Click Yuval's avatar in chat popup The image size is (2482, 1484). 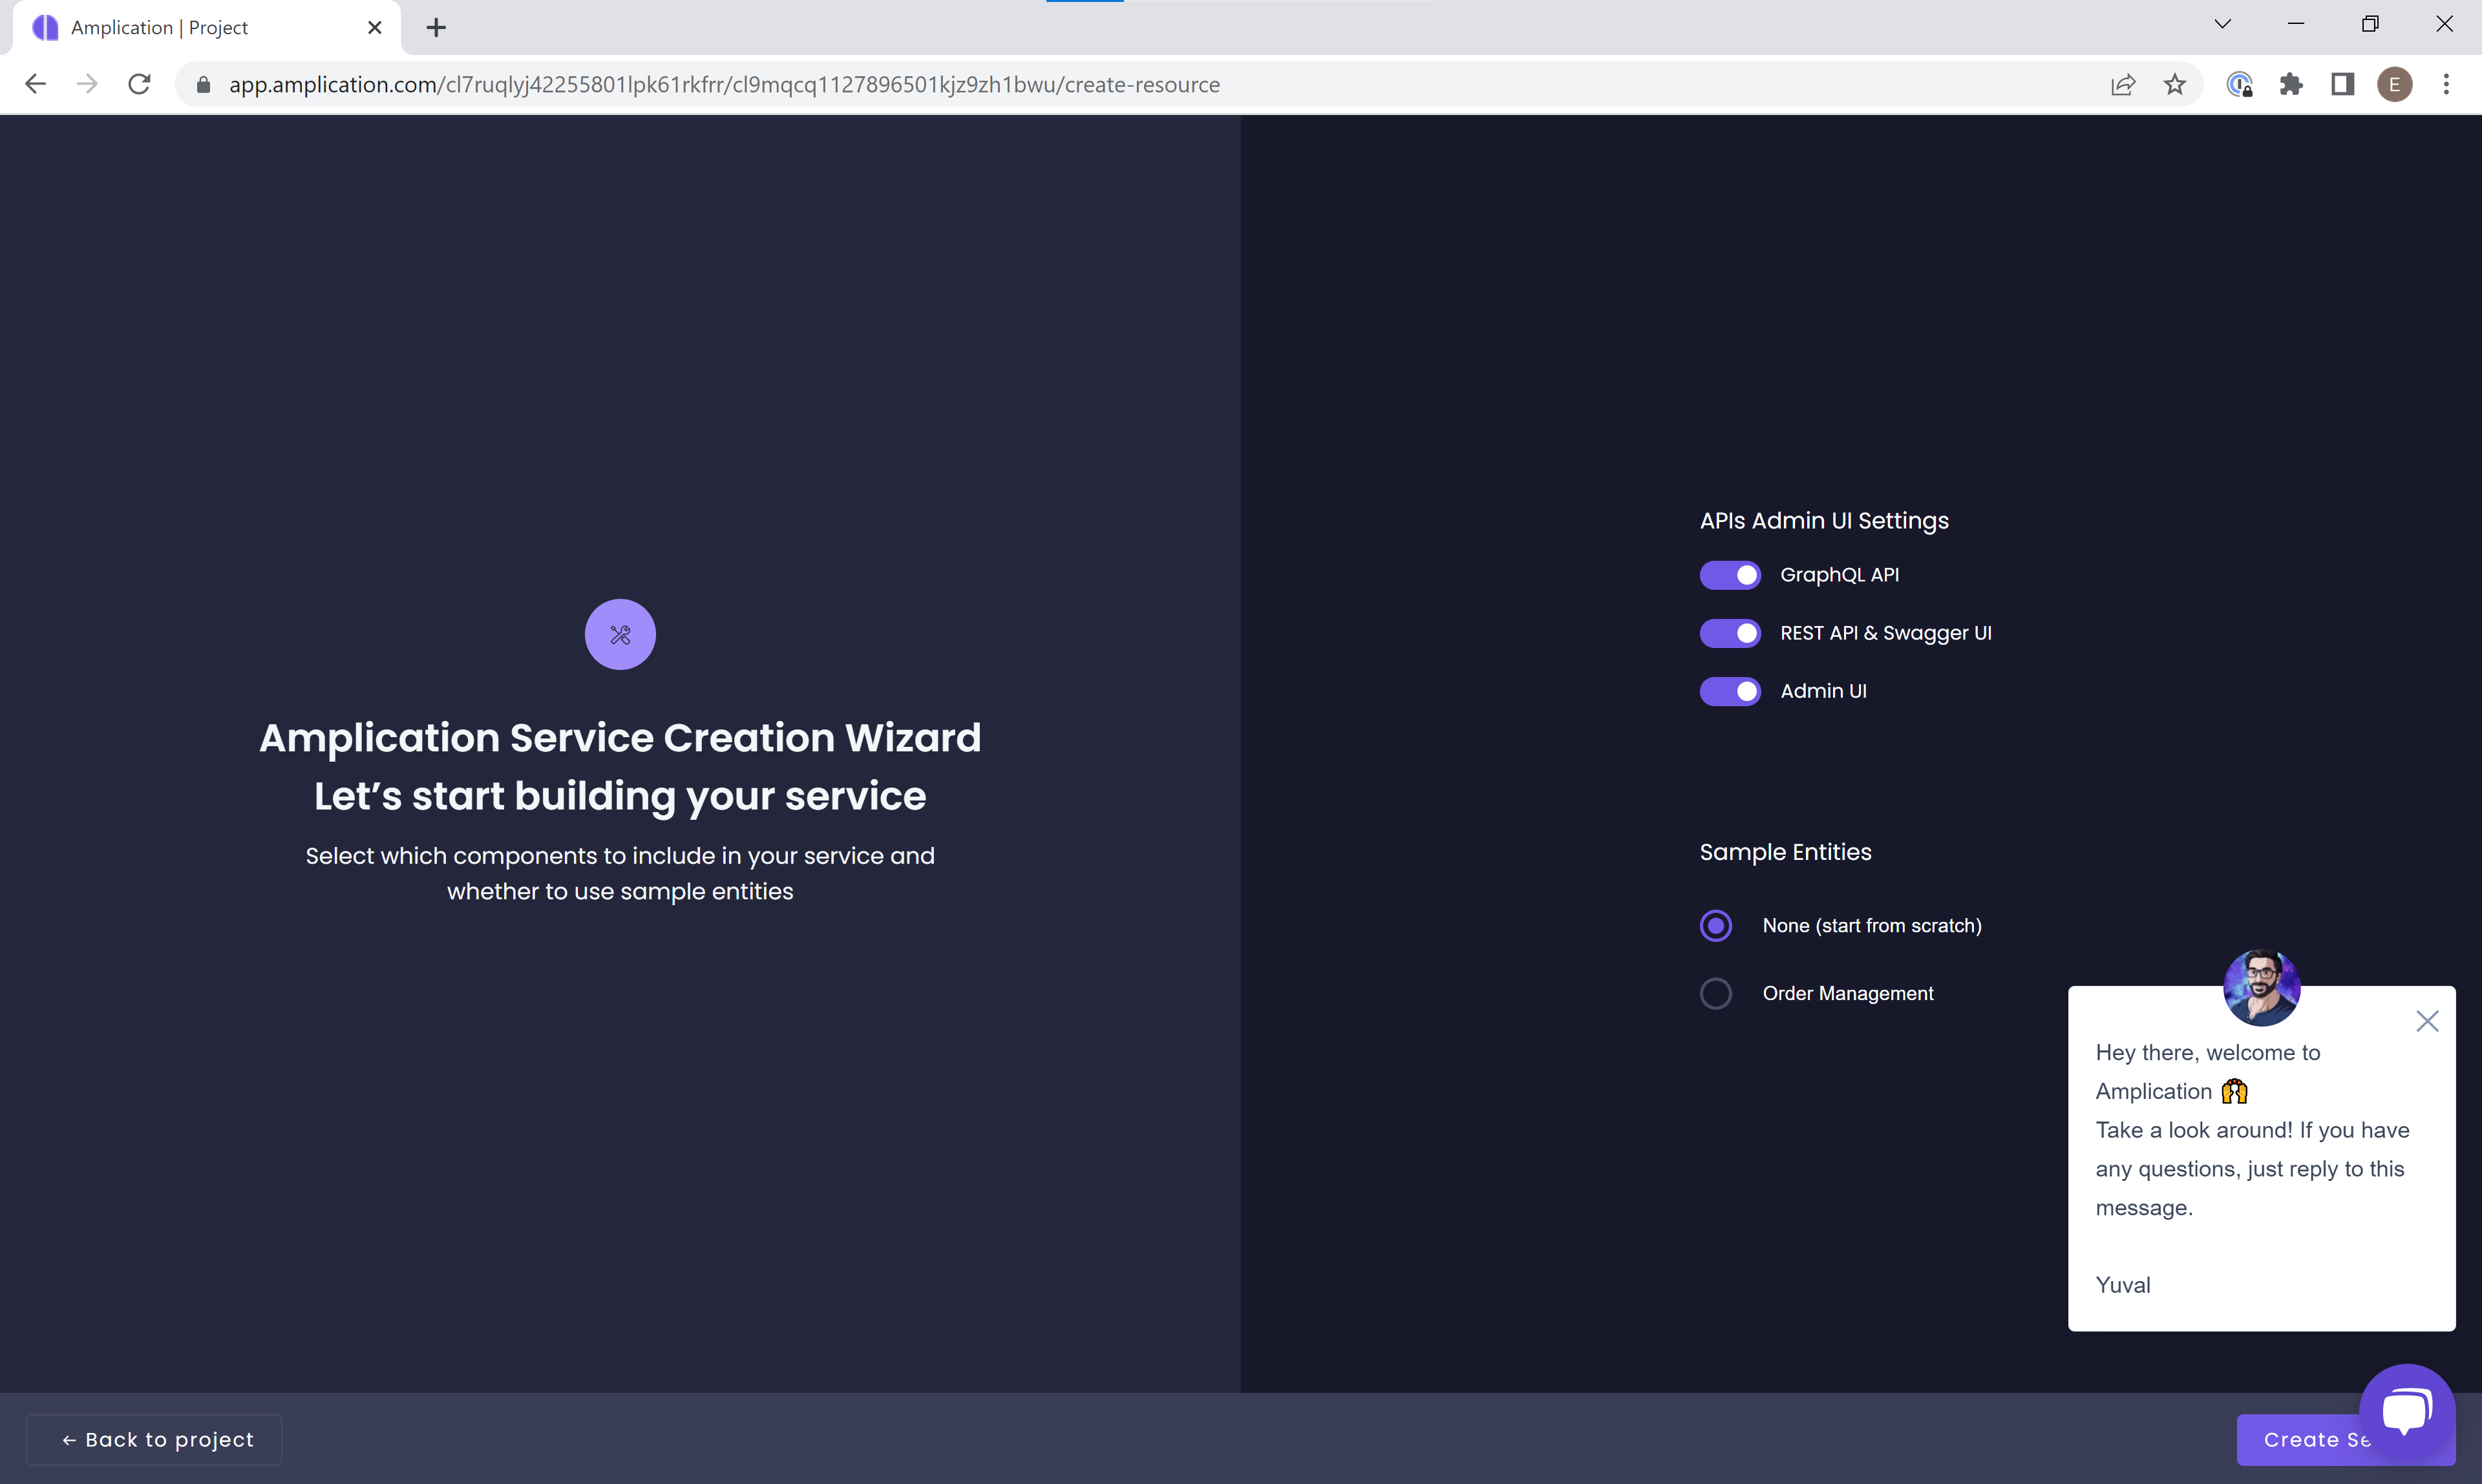tap(2261, 987)
